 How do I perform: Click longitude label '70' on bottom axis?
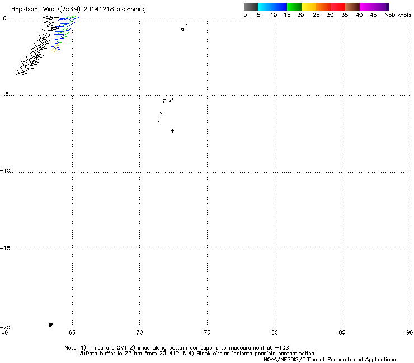click(x=139, y=332)
